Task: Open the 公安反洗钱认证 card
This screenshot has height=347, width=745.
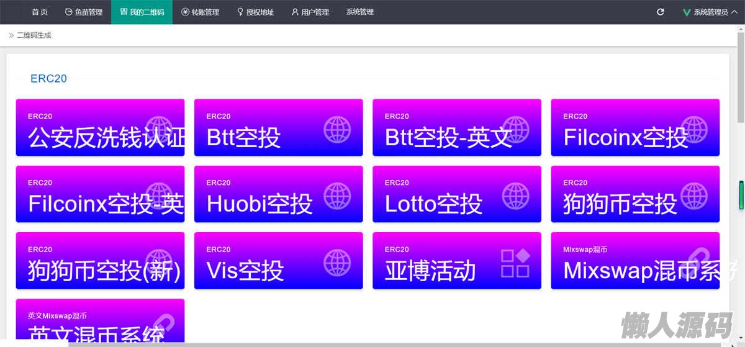Action: click(x=100, y=127)
